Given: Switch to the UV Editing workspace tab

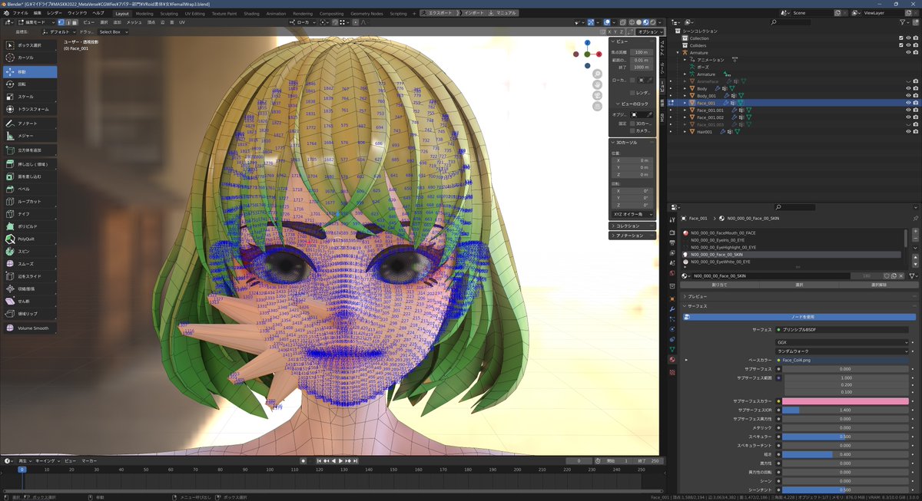Looking at the screenshot, I should click(x=195, y=13).
